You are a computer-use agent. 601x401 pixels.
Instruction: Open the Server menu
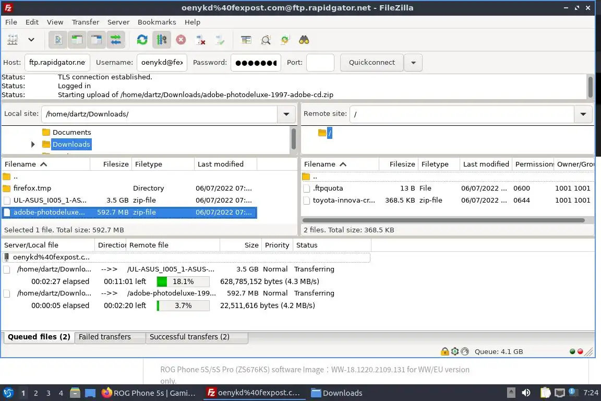(x=118, y=22)
